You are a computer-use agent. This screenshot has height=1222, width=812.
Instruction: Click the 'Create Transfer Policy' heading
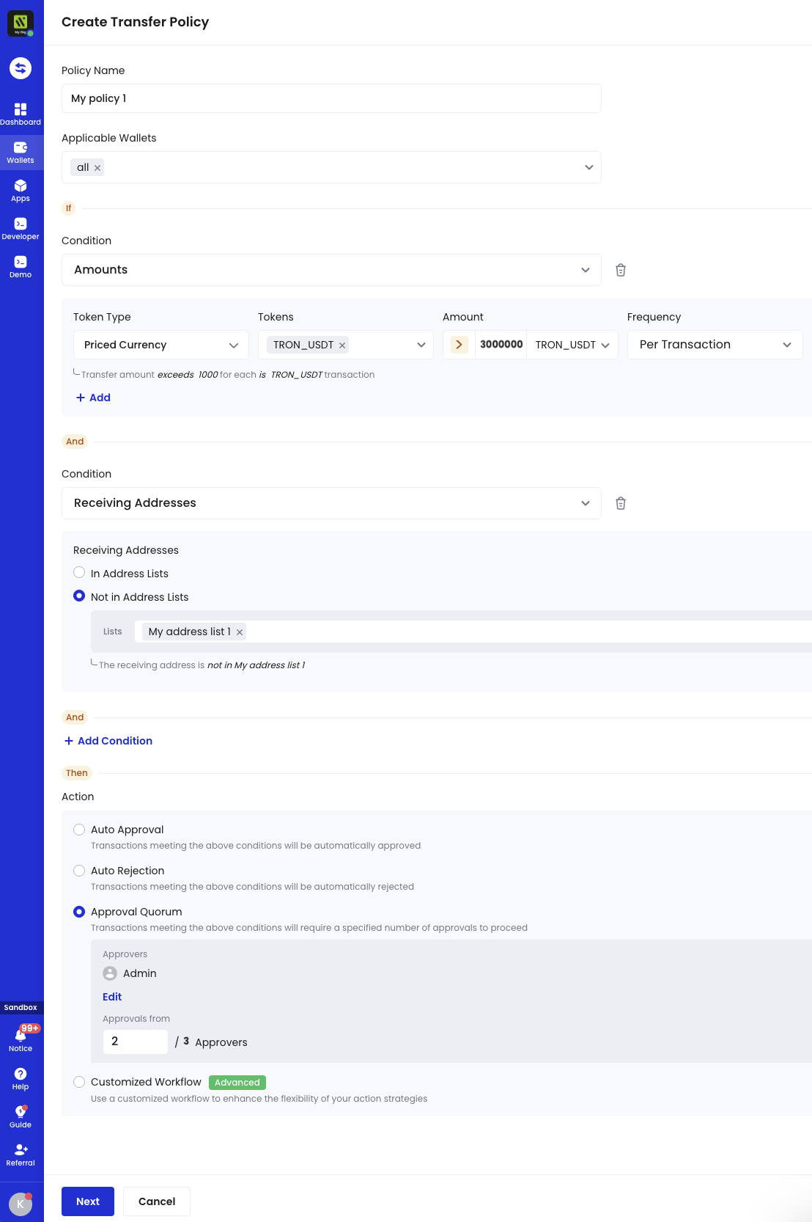(135, 22)
